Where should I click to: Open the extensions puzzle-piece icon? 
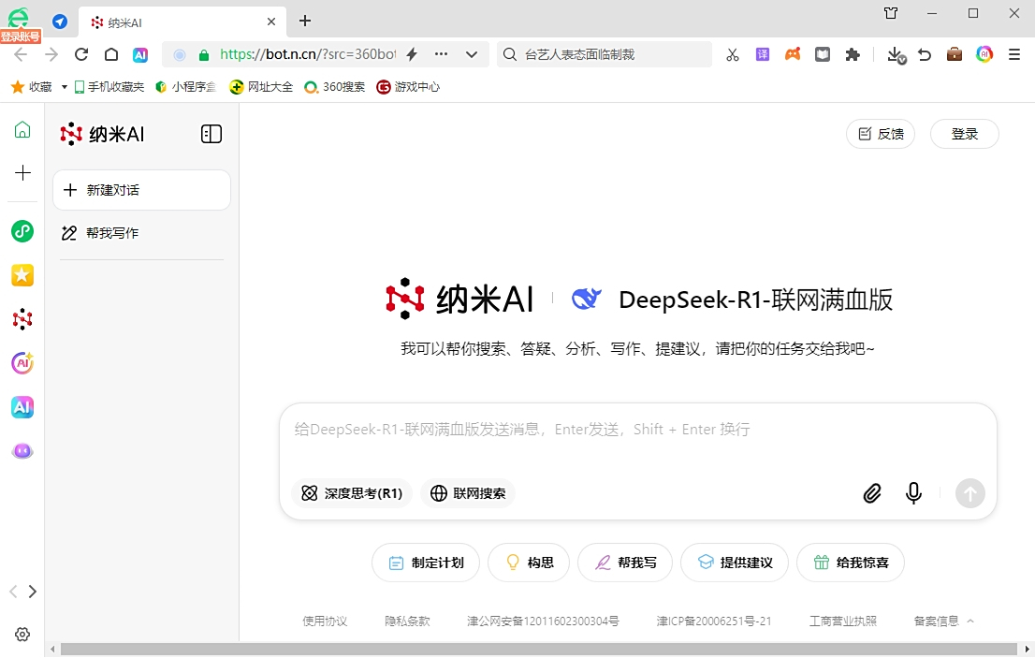[853, 54]
